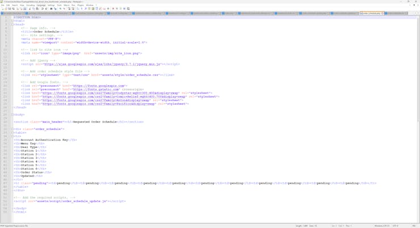
Task: Zoom out using the toolbar icon
Action: click(64, 9)
